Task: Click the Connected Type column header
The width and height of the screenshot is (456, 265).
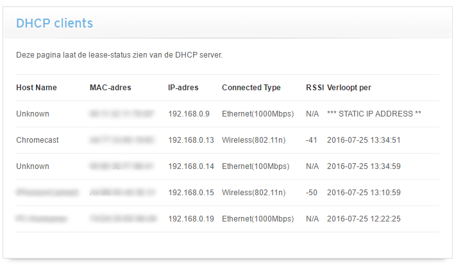Action: pyautogui.click(x=251, y=88)
